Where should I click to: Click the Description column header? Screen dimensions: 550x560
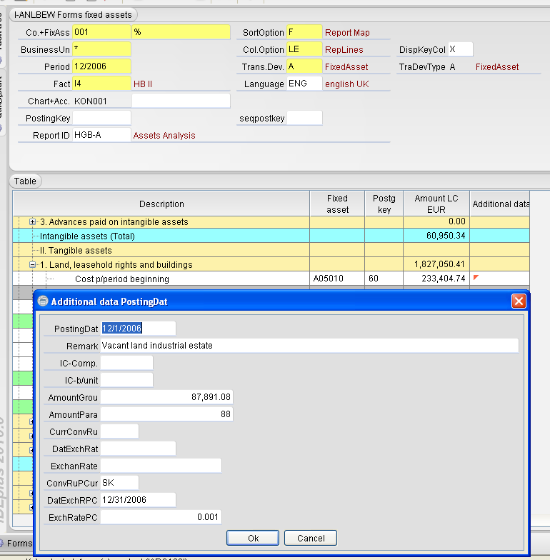[161, 204]
